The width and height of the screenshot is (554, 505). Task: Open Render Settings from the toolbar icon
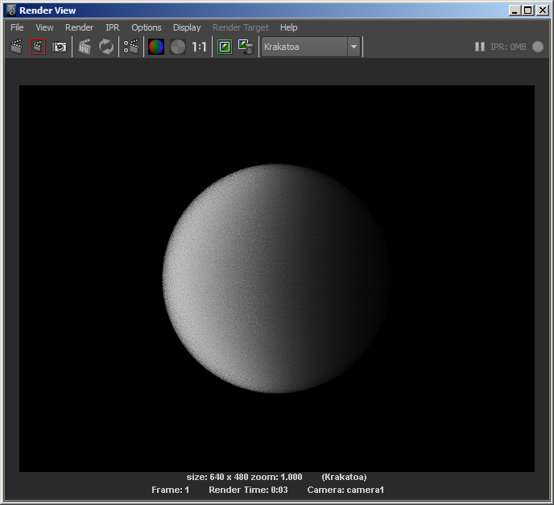(x=131, y=47)
